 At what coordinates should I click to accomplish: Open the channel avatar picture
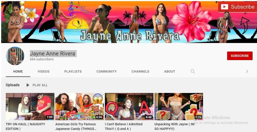click(x=15, y=56)
